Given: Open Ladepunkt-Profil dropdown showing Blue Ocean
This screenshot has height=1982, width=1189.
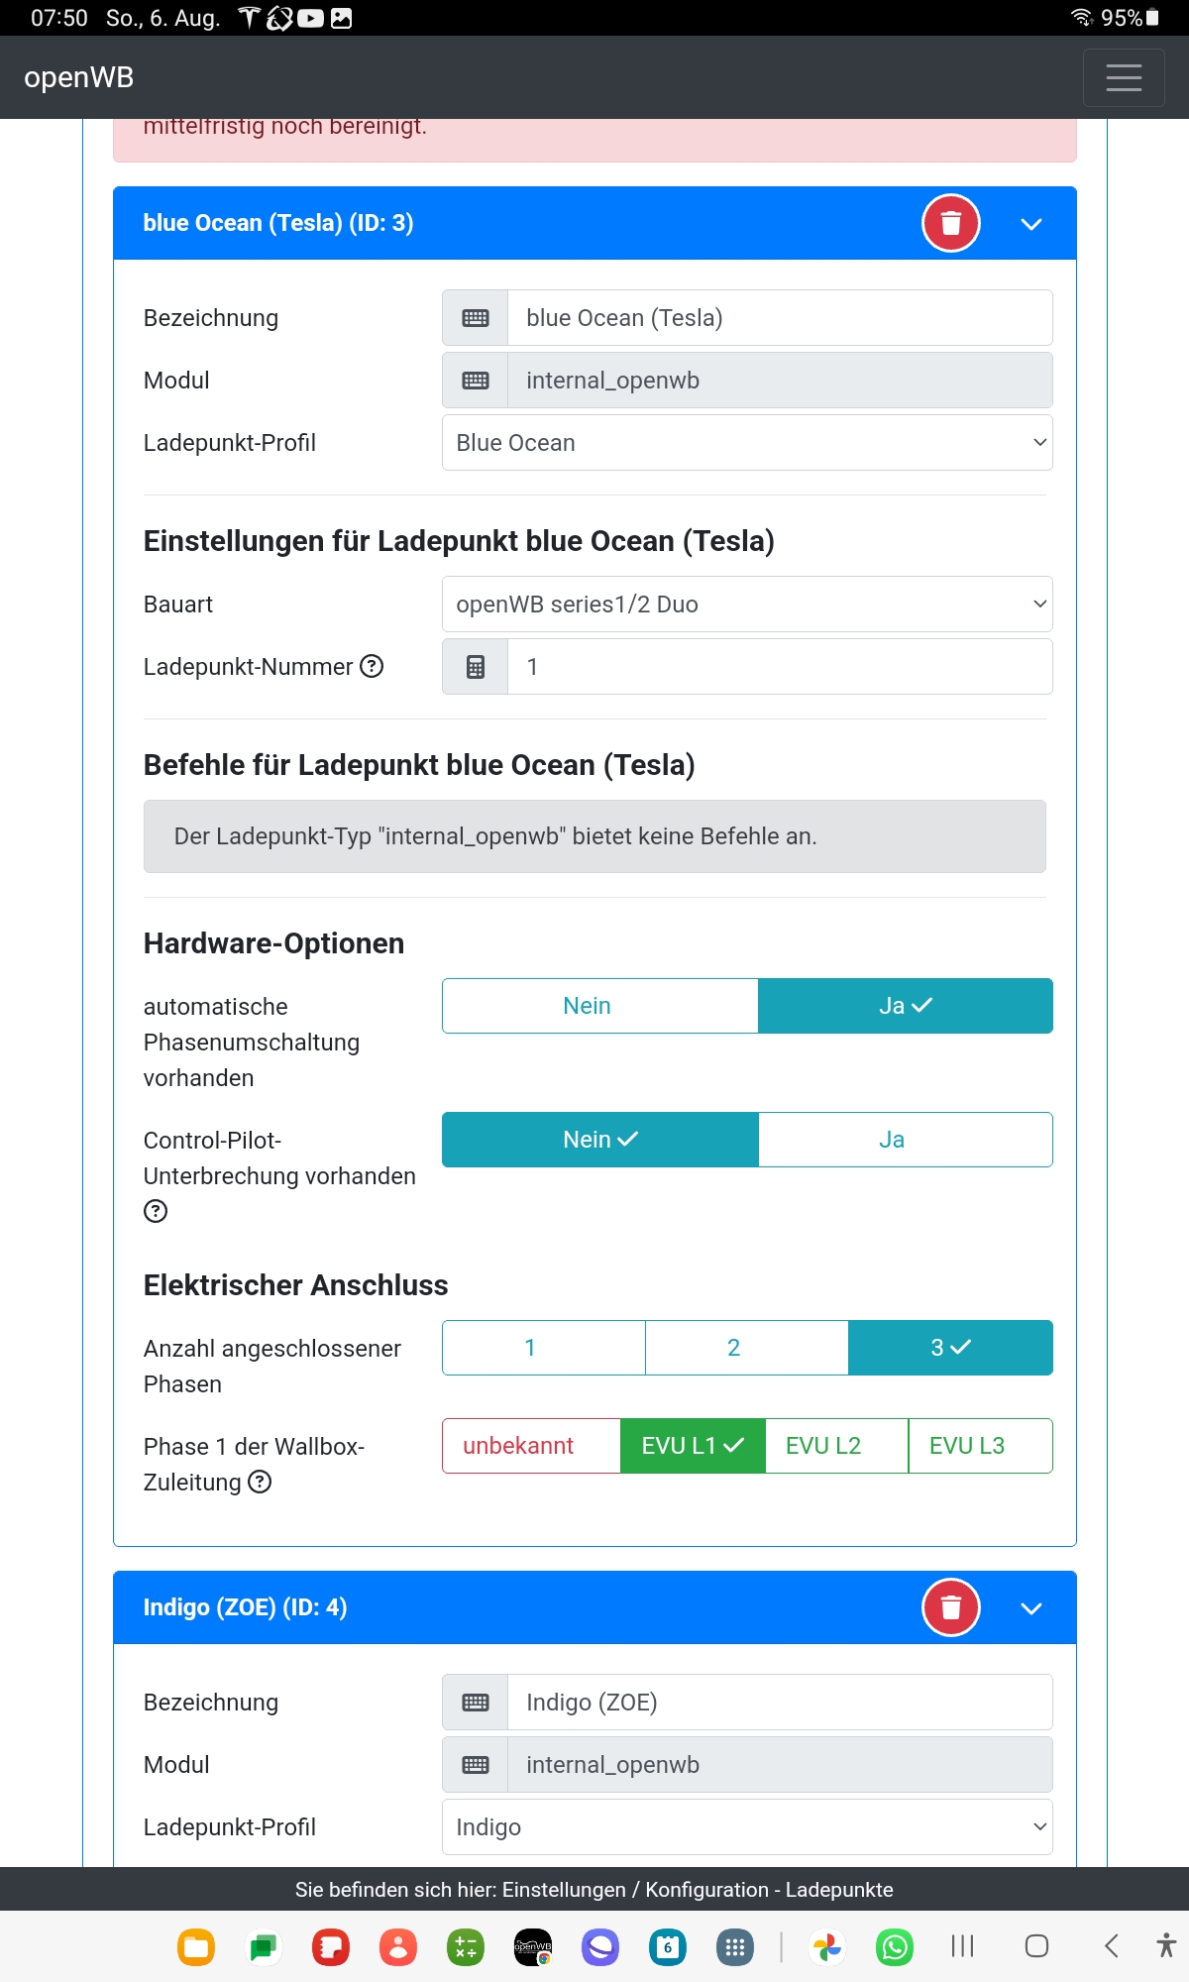Looking at the screenshot, I should click(747, 443).
